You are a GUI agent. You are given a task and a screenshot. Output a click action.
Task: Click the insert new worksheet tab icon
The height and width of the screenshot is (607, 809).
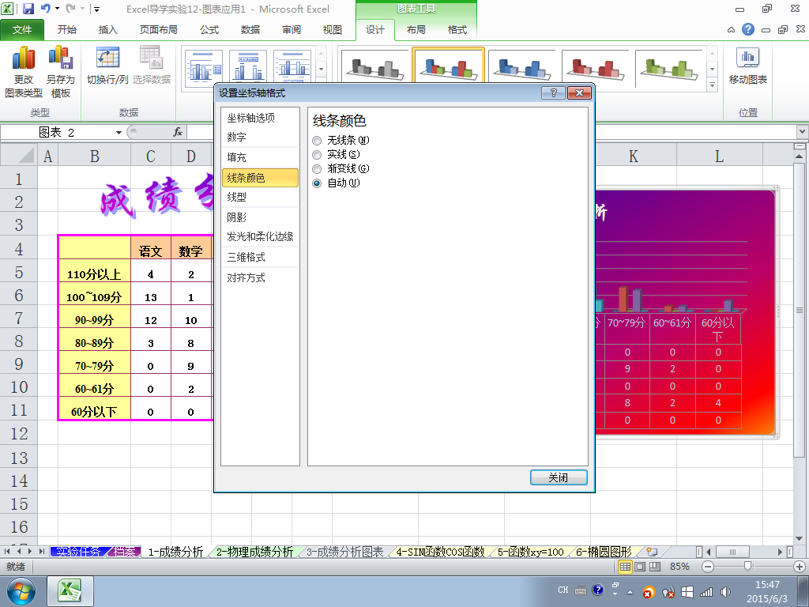pos(652,552)
